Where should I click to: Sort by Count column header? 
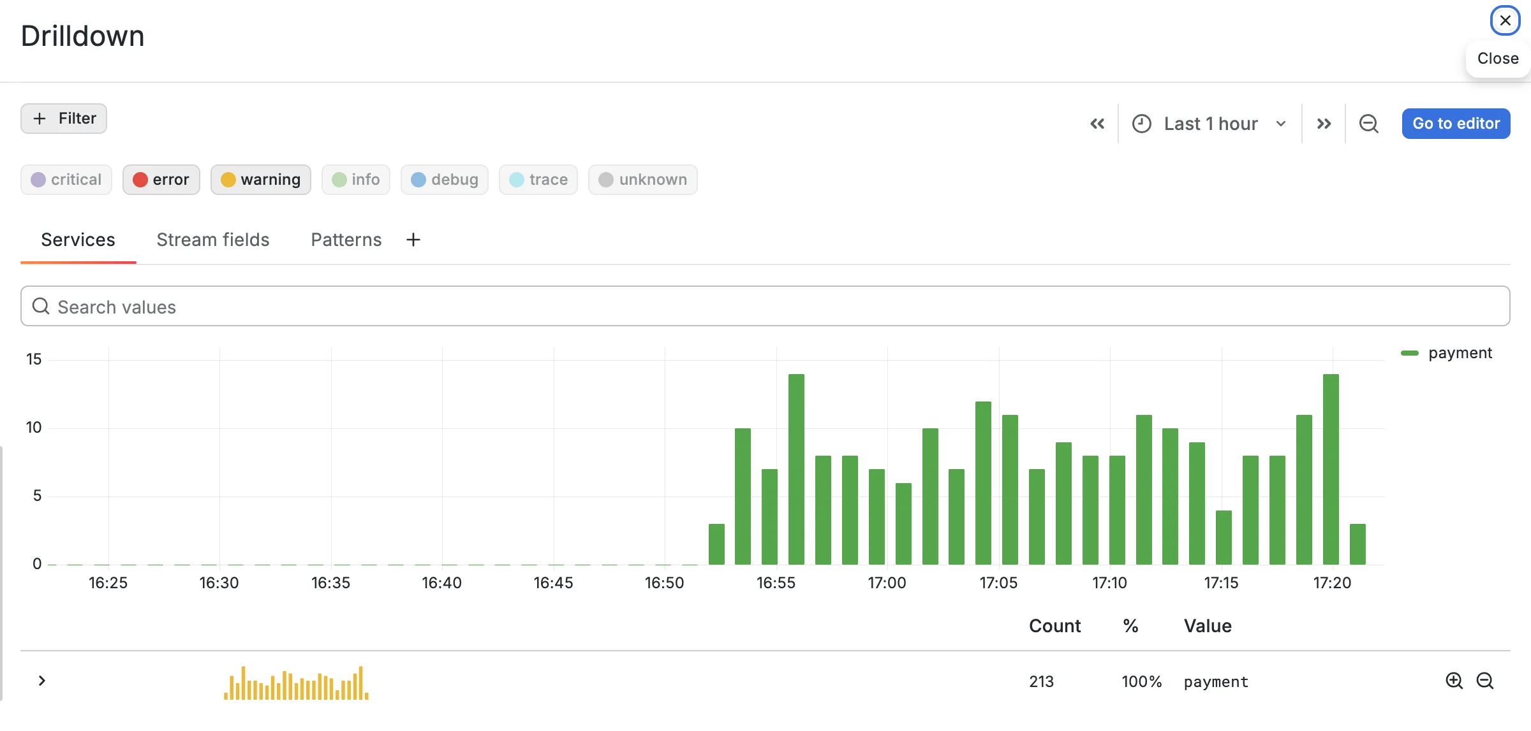1055,626
